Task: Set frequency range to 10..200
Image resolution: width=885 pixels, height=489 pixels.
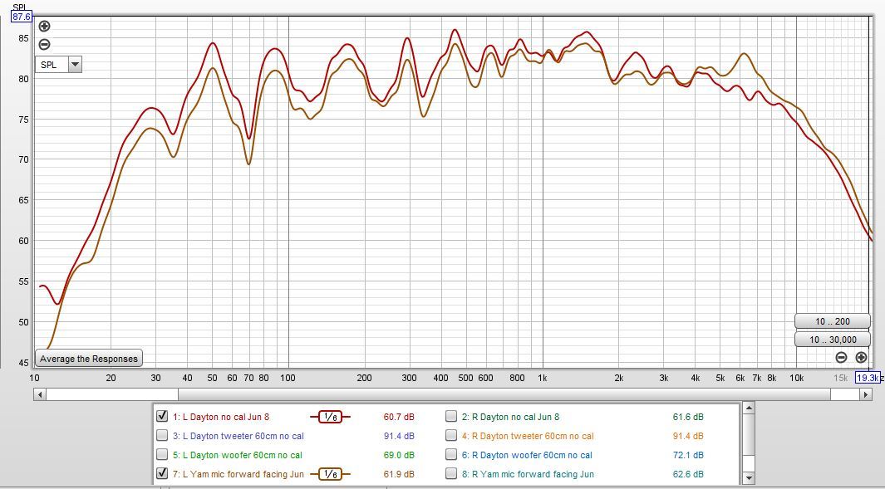Action: [832, 321]
